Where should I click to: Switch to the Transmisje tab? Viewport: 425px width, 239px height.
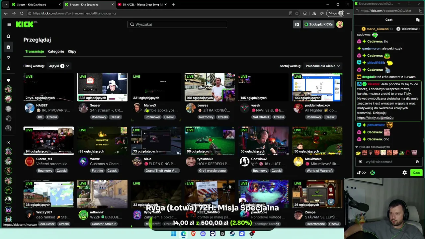[35, 51]
